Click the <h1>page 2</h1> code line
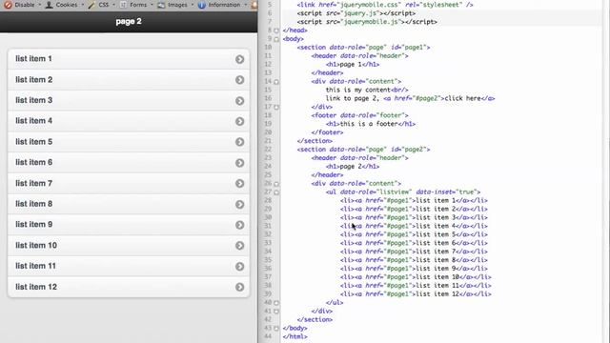 (x=353, y=167)
